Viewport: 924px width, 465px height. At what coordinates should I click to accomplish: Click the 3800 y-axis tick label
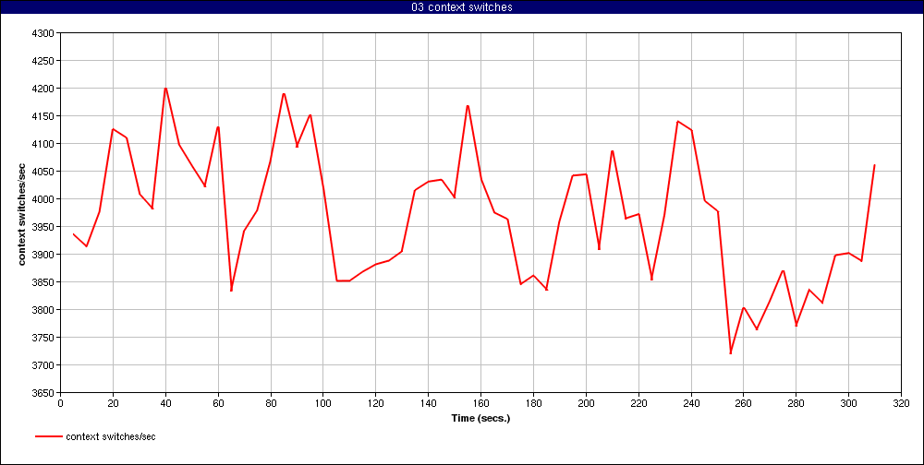44,310
